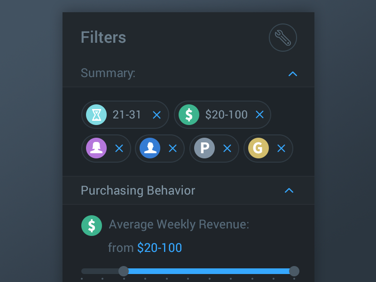Collapse the Purchasing Behavior section

(290, 190)
